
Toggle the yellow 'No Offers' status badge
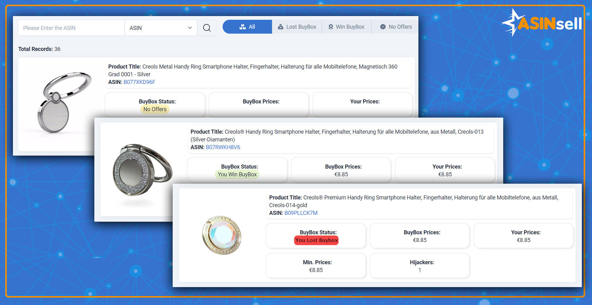(154, 109)
